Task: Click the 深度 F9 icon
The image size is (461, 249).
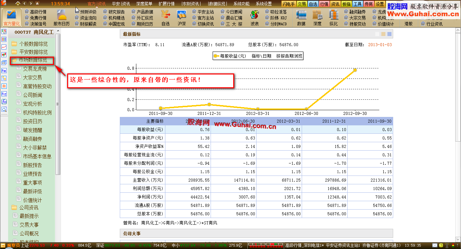Action: 317,18
